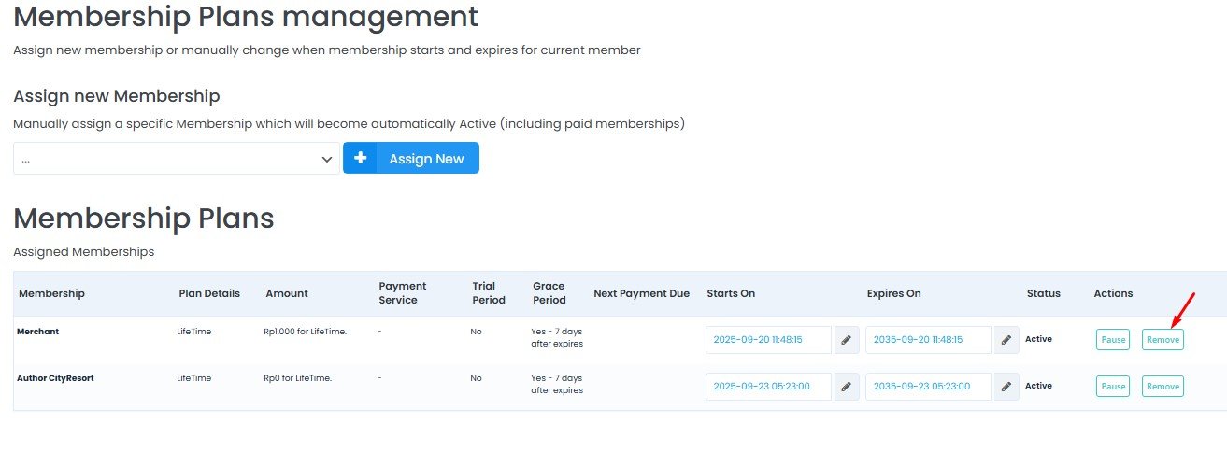The height and width of the screenshot is (453, 1227).
Task: Remove the Merchant membership
Action: click(x=1163, y=340)
